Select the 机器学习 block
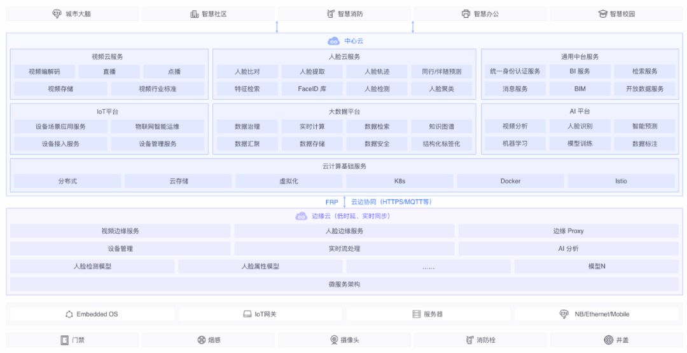This screenshot has height=353, width=687. click(515, 143)
